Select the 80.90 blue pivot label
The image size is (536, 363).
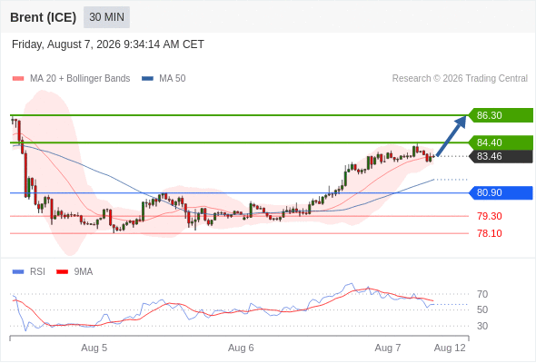pyautogui.click(x=501, y=192)
